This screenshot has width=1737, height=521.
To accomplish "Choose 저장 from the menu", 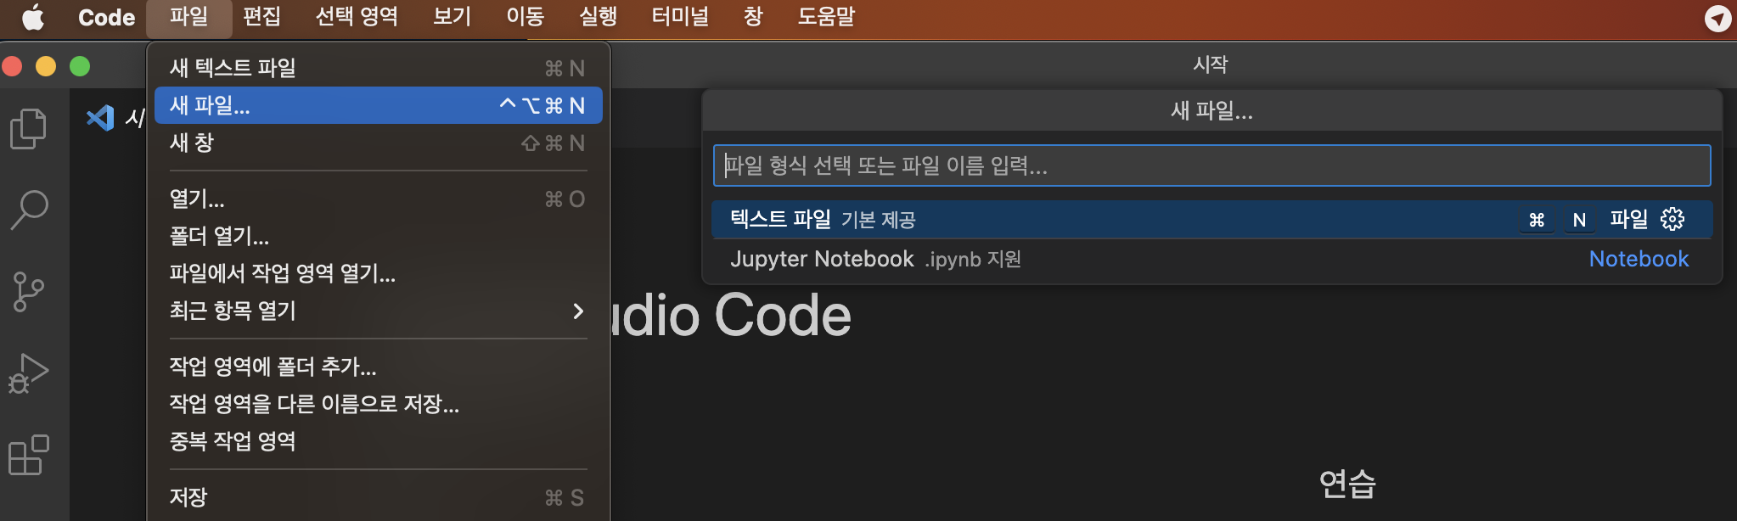I will (x=379, y=497).
